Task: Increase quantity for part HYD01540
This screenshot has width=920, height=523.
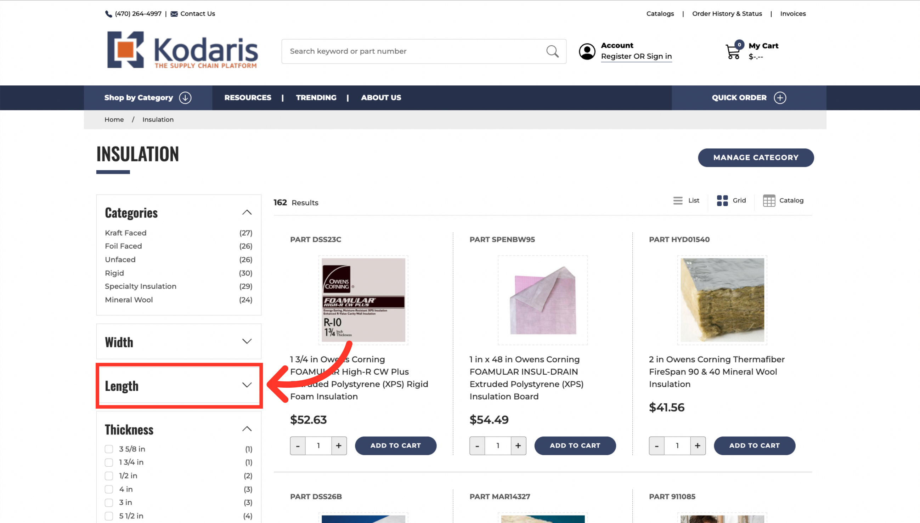Action: coord(698,445)
